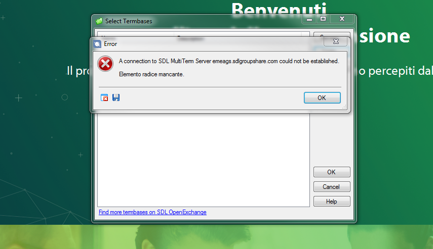This screenshot has height=249, width=433.
Task: Minimize the Select Termbases window
Action: coord(309,19)
